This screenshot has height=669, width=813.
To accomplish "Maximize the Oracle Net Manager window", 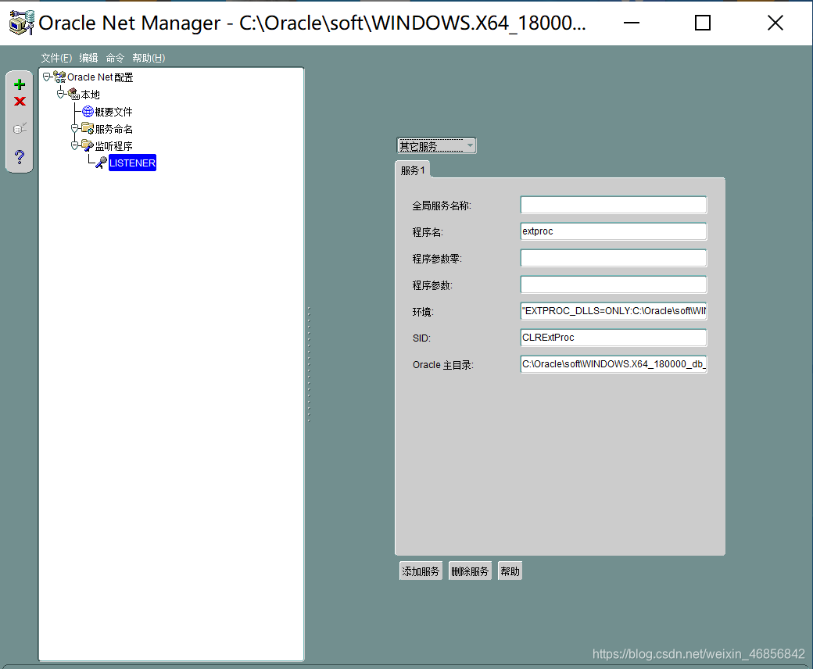I will (x=703, y=23).
